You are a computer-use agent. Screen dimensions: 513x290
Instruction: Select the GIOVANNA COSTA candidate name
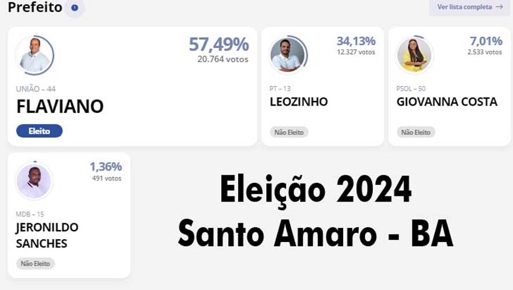tap(447, 102)
